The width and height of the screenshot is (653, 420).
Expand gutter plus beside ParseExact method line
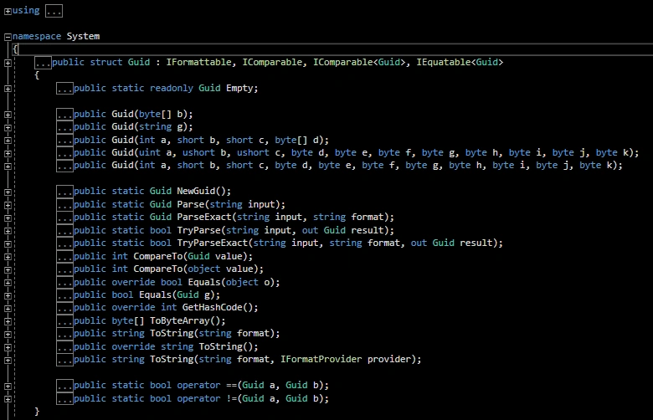click(x=8, y=218)
